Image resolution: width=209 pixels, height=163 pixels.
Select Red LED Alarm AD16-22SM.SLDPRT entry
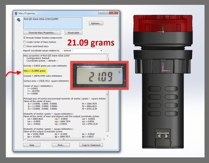[x=41, y=19]
